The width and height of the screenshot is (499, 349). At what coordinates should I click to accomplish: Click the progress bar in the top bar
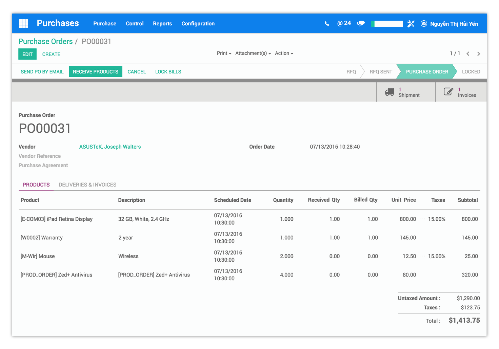pyautogui.click(x=387, y=23)
